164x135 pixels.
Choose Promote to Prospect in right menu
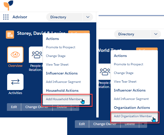(x=128, y=64)
